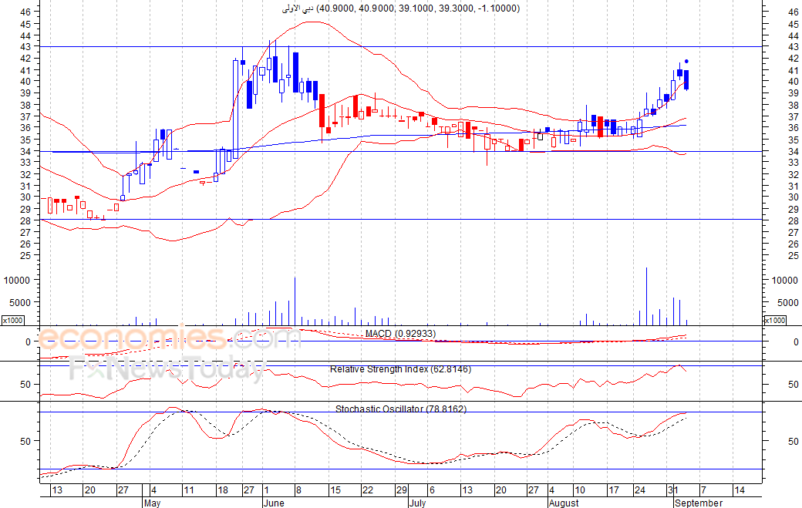This screenshot has height=508, width=802.
Task: Select the date tick 14 in September
Action: 739,490
